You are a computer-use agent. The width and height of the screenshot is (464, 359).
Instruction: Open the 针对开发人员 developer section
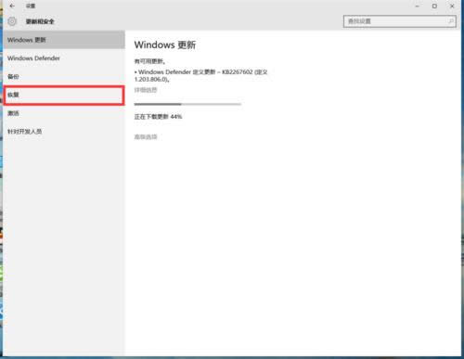pyautogui.click(x=64, y=132)
